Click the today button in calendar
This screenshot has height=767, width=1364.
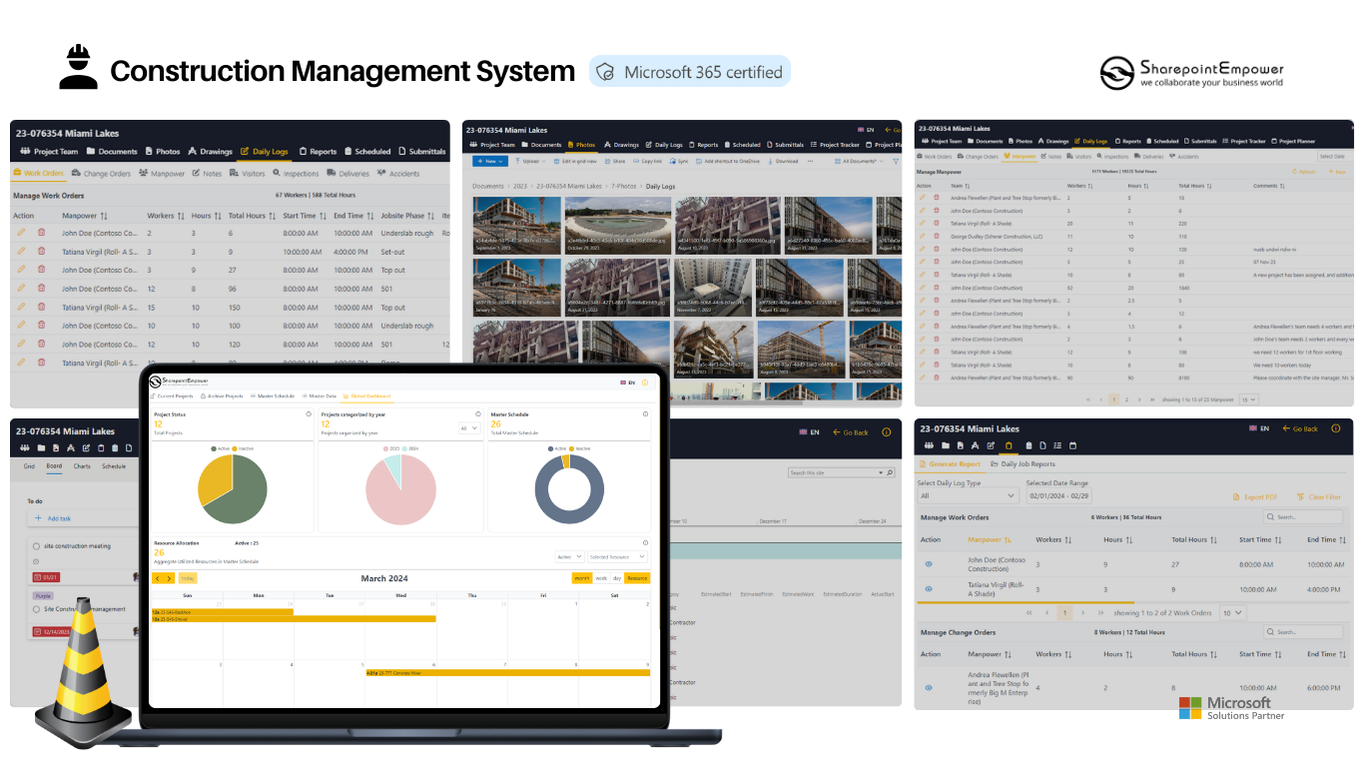coord(188,578)
